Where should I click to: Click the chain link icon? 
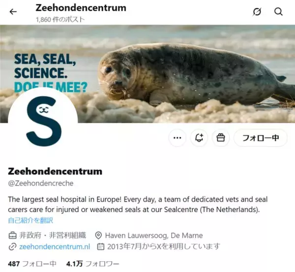click(x=12, y=246)
